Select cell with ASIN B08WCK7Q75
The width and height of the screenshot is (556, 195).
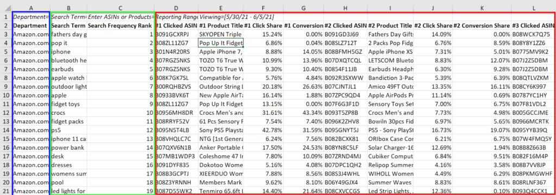point(533,34)
